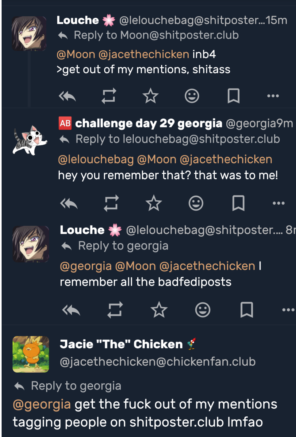Open more options on Louche's inb4 post
Screen dimensions: 296x437
tap(273, 96)
